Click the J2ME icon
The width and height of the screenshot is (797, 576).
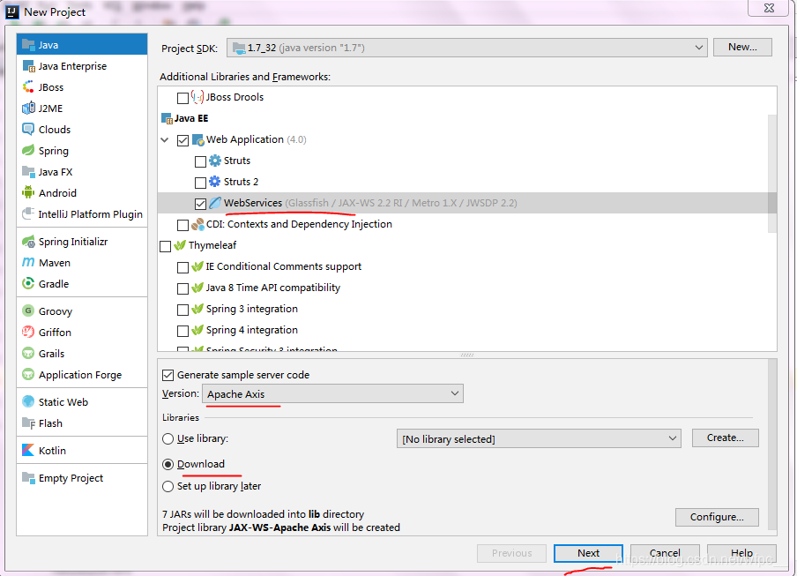click(x=28, y=108)
